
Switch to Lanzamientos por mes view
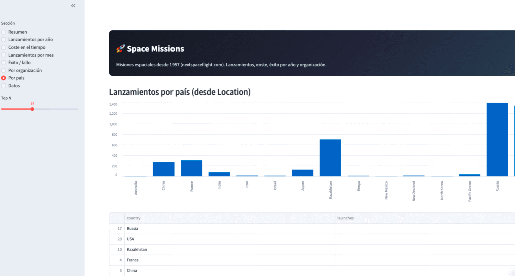pos(4,55)
